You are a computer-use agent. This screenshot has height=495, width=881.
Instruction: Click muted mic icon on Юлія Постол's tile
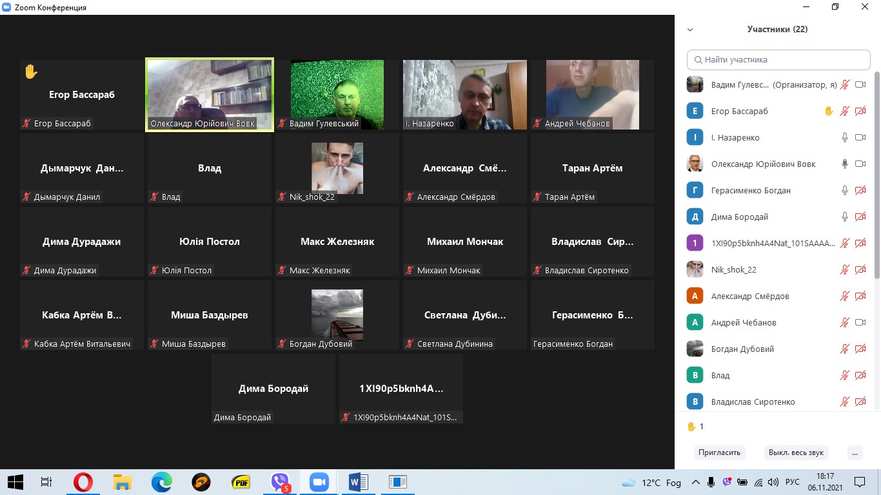pyautogui.click(x=155, y=271)
